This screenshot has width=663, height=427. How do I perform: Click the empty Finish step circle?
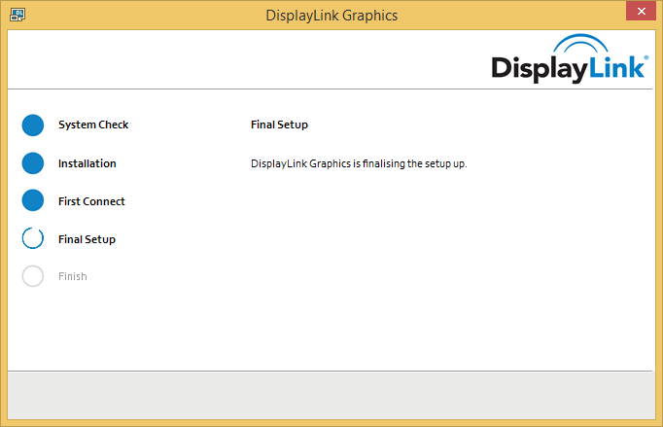[x=33, y=276]
